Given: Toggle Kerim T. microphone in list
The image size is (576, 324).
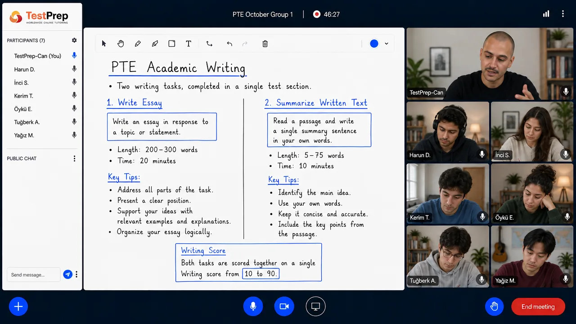Looking at the screenshot, I should [74, 95].
